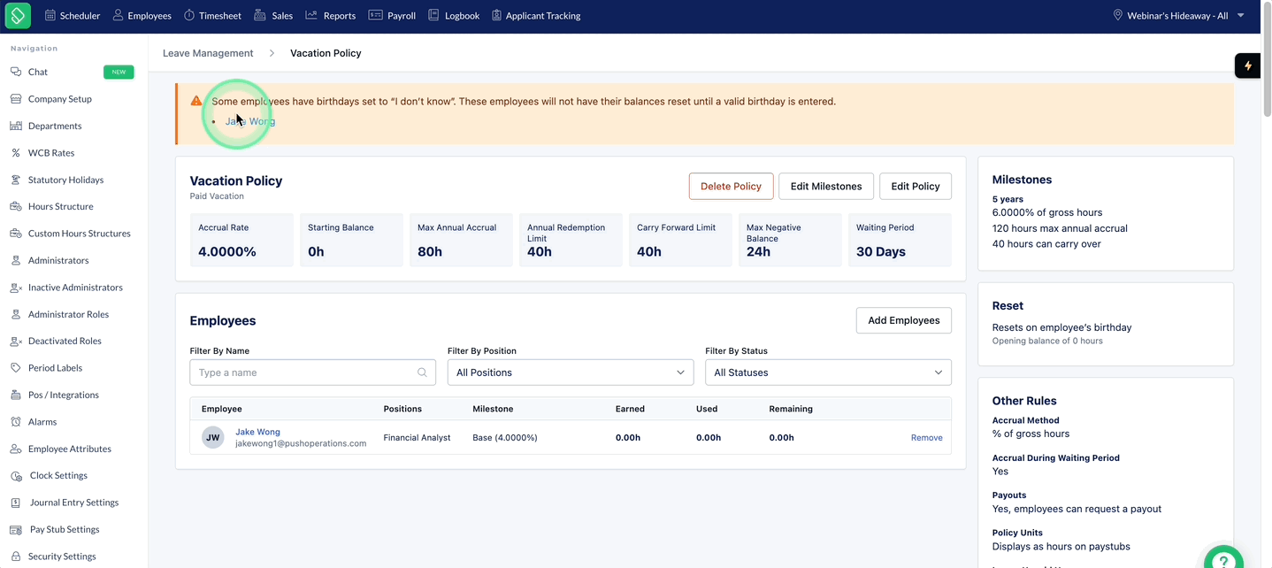Open WCB Rates settings
Screen dimensions: 1272x568
click(51, 153)
